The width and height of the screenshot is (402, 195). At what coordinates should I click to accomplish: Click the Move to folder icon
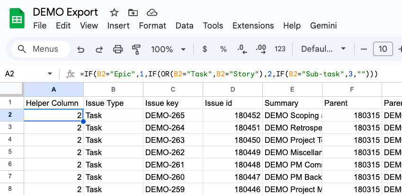[x=133, y=12]
